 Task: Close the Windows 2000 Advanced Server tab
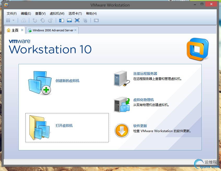click(75, 30)
